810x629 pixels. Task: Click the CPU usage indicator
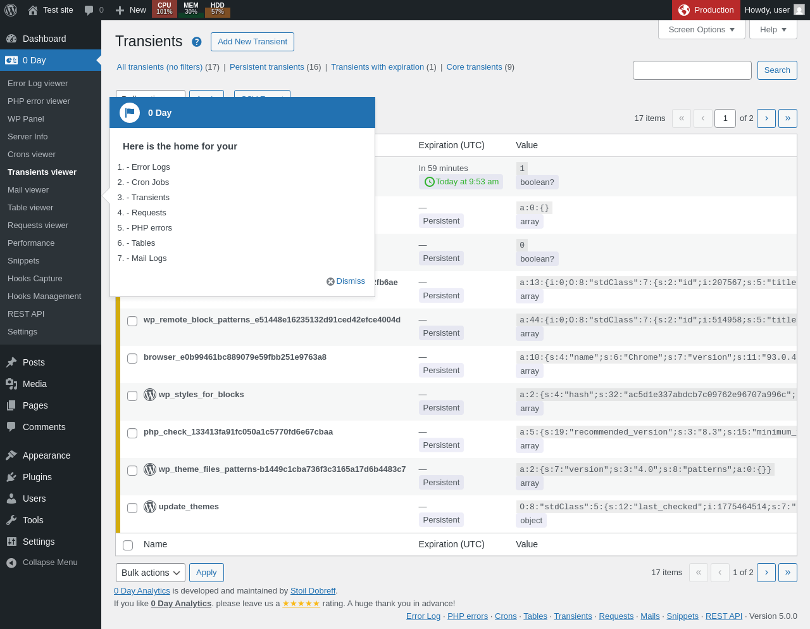coord(165,9)
